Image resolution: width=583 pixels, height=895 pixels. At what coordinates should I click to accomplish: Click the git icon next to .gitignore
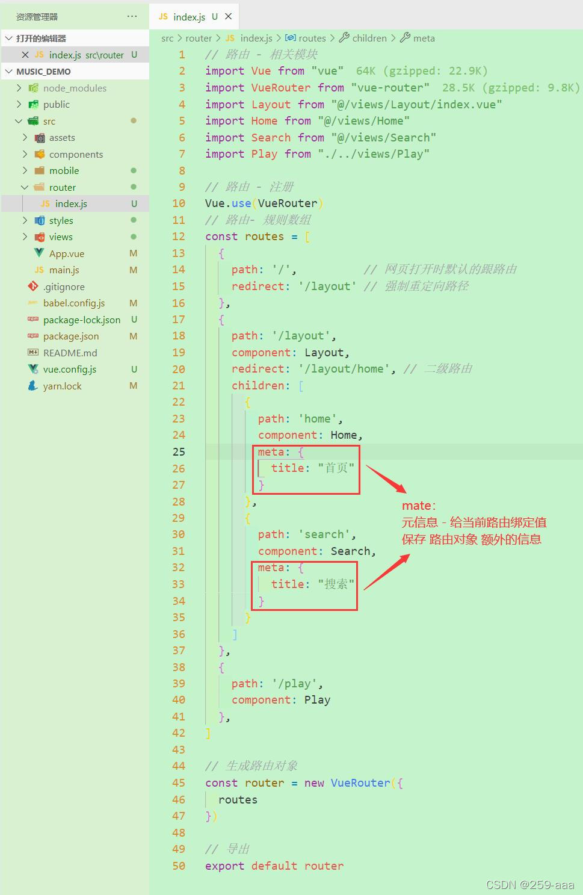click(33, 286)
